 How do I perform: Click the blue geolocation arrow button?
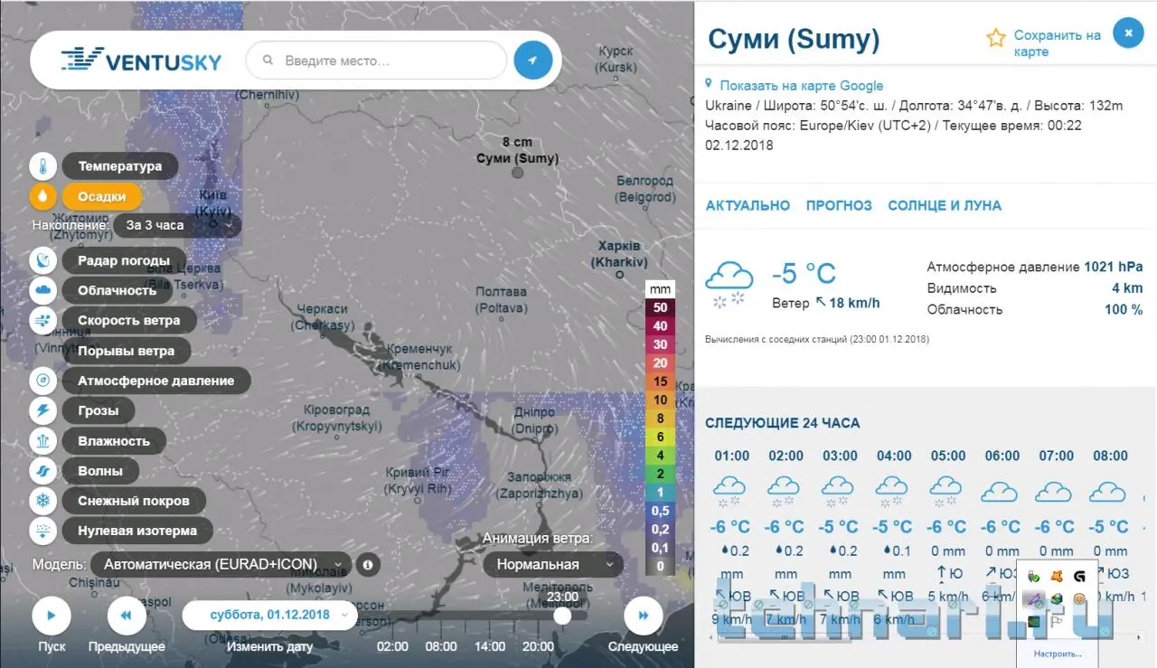(533, 61)
